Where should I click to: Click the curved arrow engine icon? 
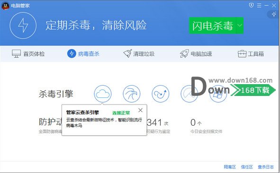(x=160, y=94)
